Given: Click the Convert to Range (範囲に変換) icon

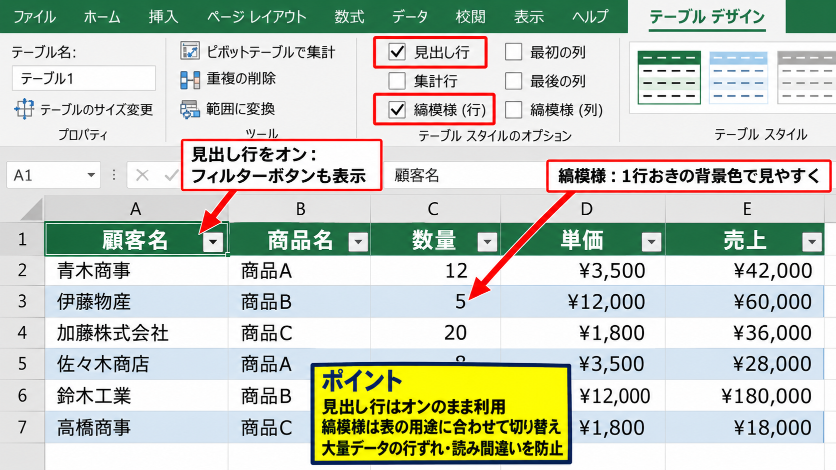Looking at the screenshot, I should pos(190,109).
